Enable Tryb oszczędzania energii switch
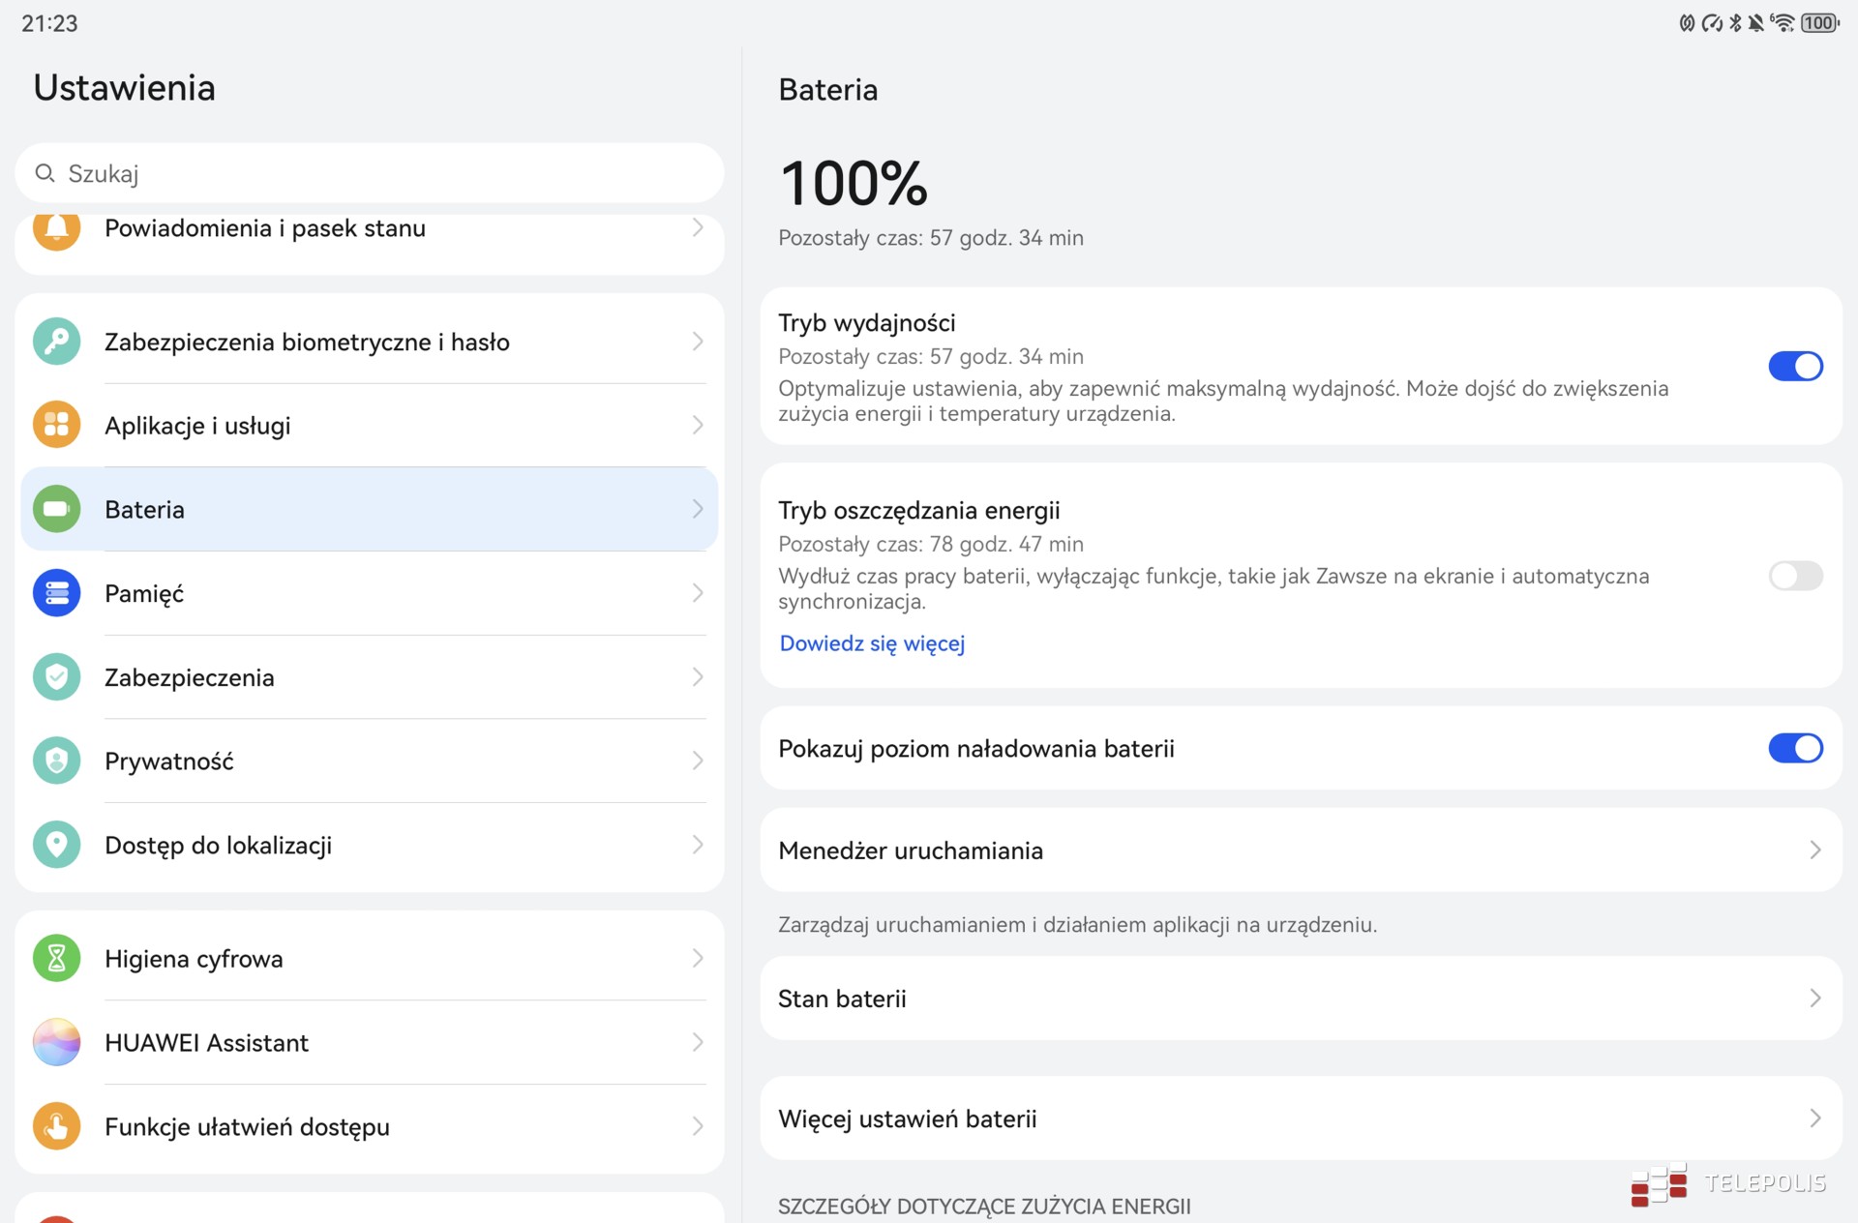This screenshot has height=1223, width=1858. 1795,576
